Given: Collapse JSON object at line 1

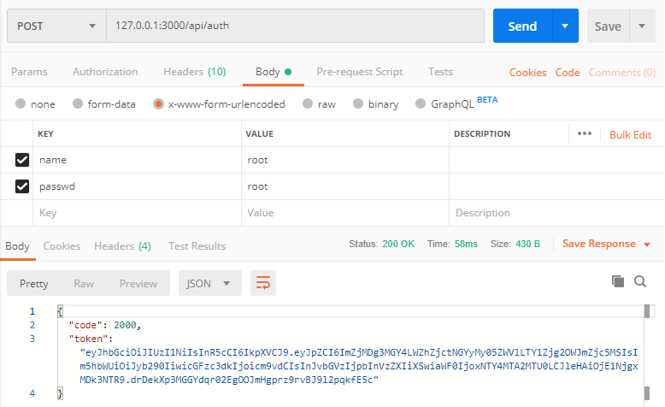Looking at the screenshot, I should 60,311.
